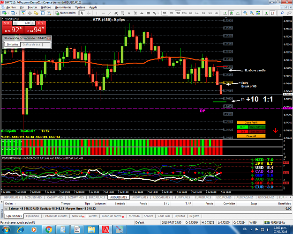Click the zoom out magnifier
293x234 pixels.
[252, 13]
